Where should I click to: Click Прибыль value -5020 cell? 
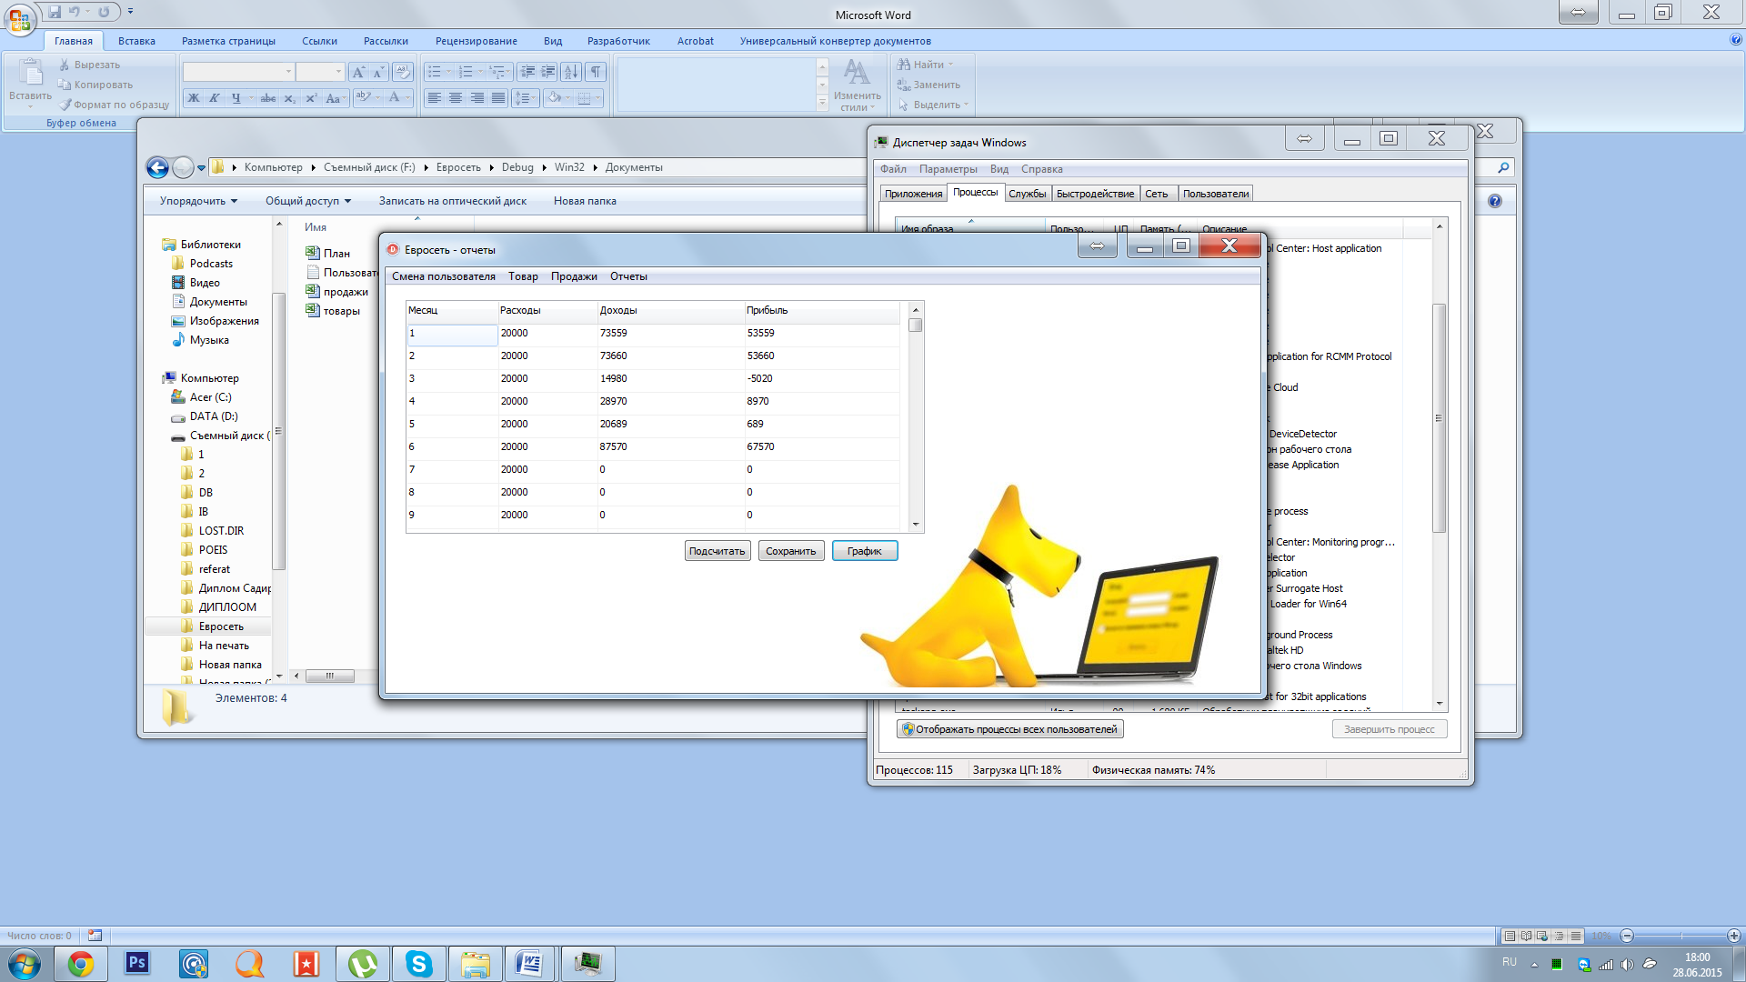[822, 378]
